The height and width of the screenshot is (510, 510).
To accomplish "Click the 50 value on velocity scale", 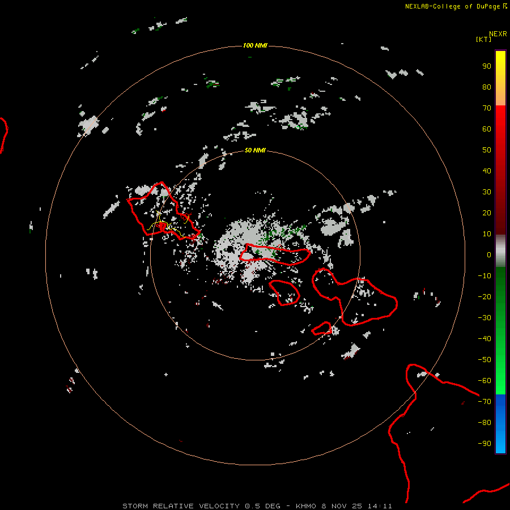I will coord(487,150).
